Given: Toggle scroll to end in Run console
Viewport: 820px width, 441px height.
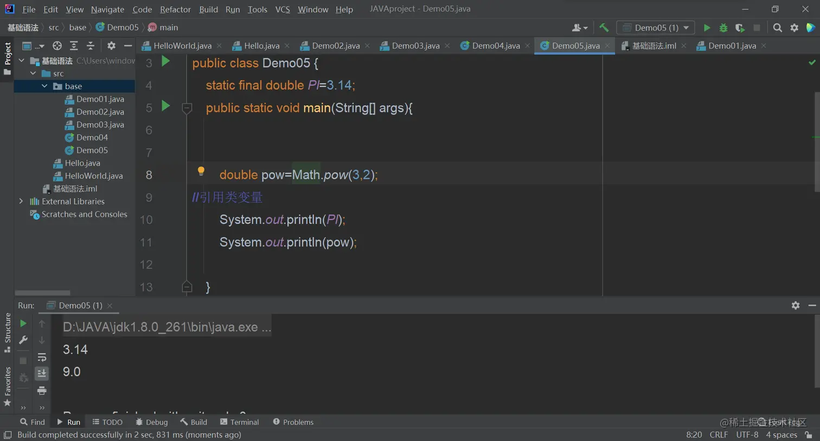Looking at the screenshot, I should tap(42, 373).
